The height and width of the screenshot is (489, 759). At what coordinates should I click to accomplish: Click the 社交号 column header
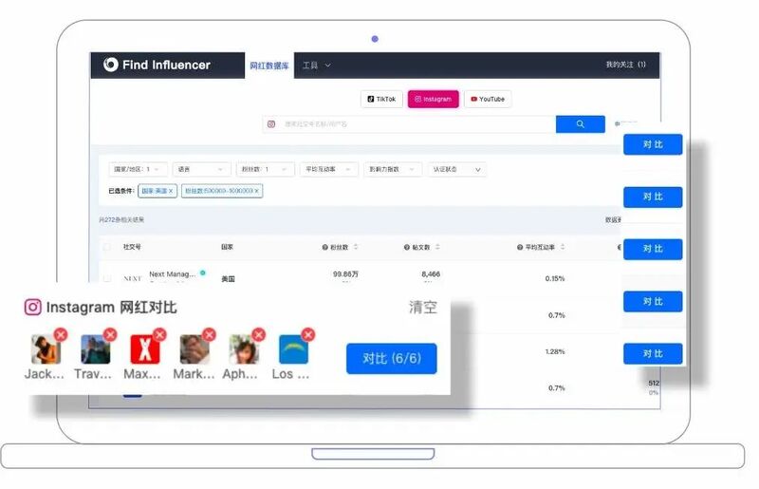[132, 247]
